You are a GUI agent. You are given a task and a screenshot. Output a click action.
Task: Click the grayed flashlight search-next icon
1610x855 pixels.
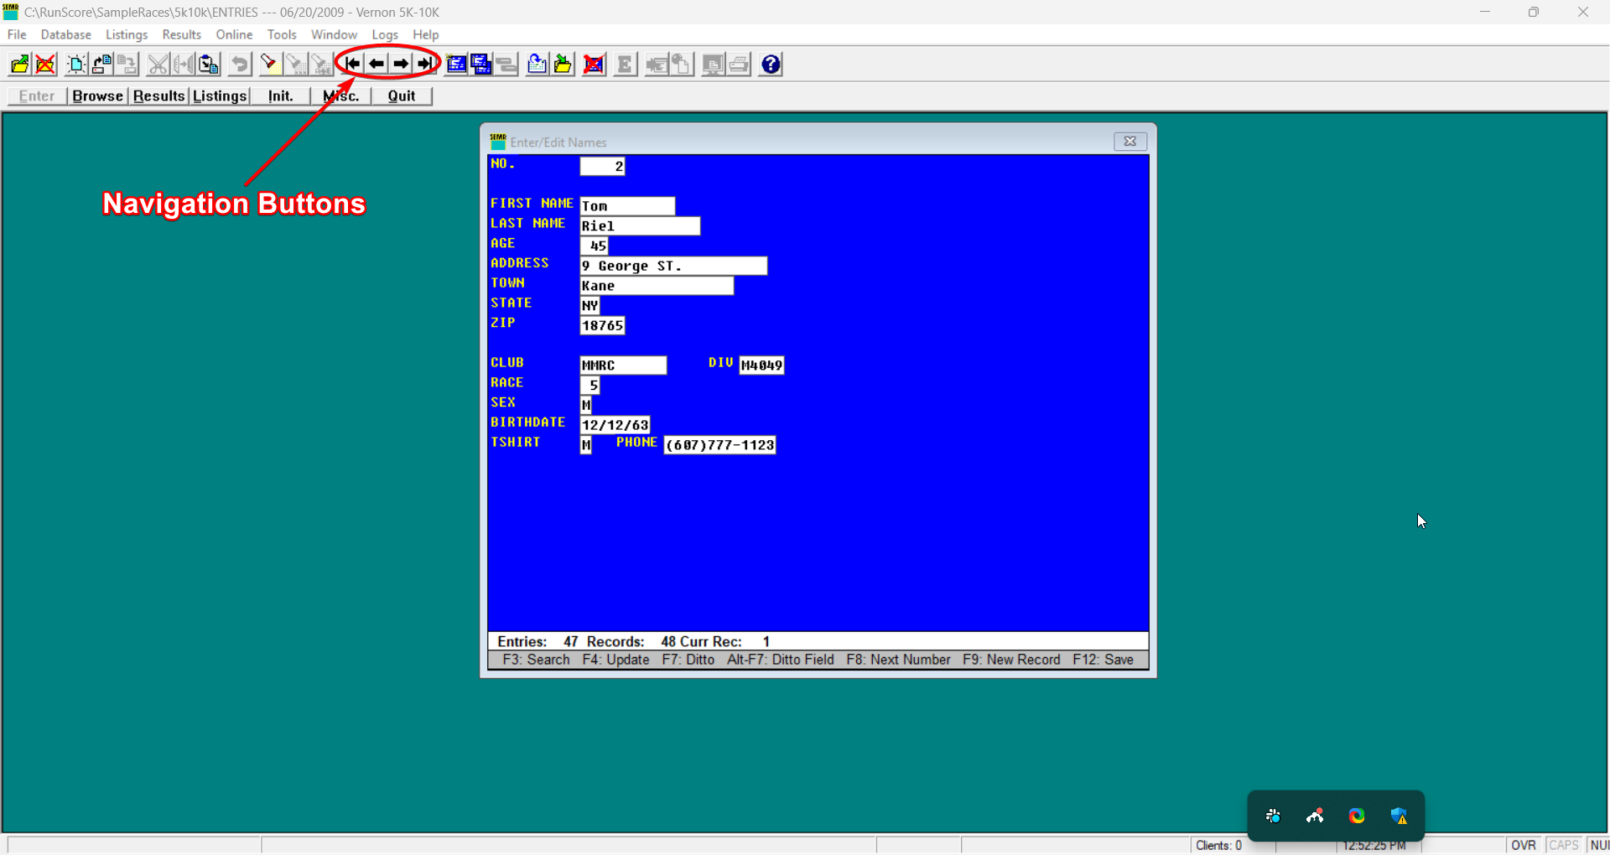[295, 65]
